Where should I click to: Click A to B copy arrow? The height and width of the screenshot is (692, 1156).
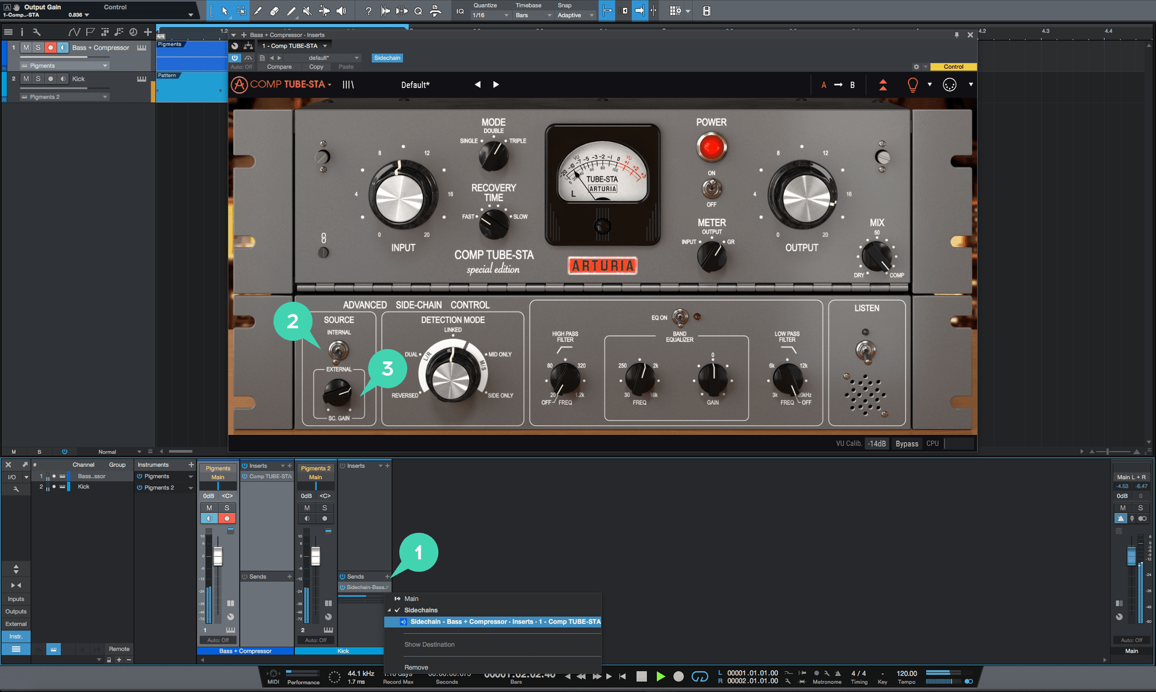pos(838,85)
